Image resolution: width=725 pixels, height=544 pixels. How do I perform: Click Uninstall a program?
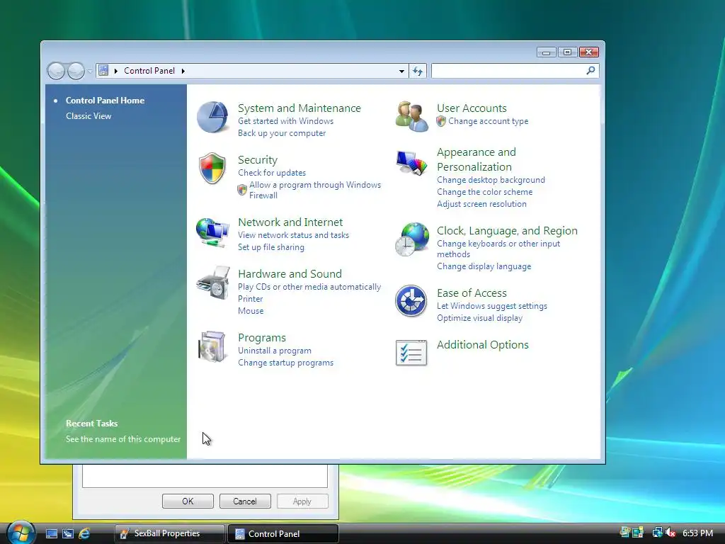274,351
